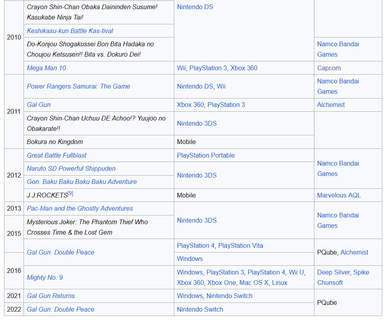Click Xbox 360 in Mega Man 10 row
387x320 pixels.
pos(244,68)
